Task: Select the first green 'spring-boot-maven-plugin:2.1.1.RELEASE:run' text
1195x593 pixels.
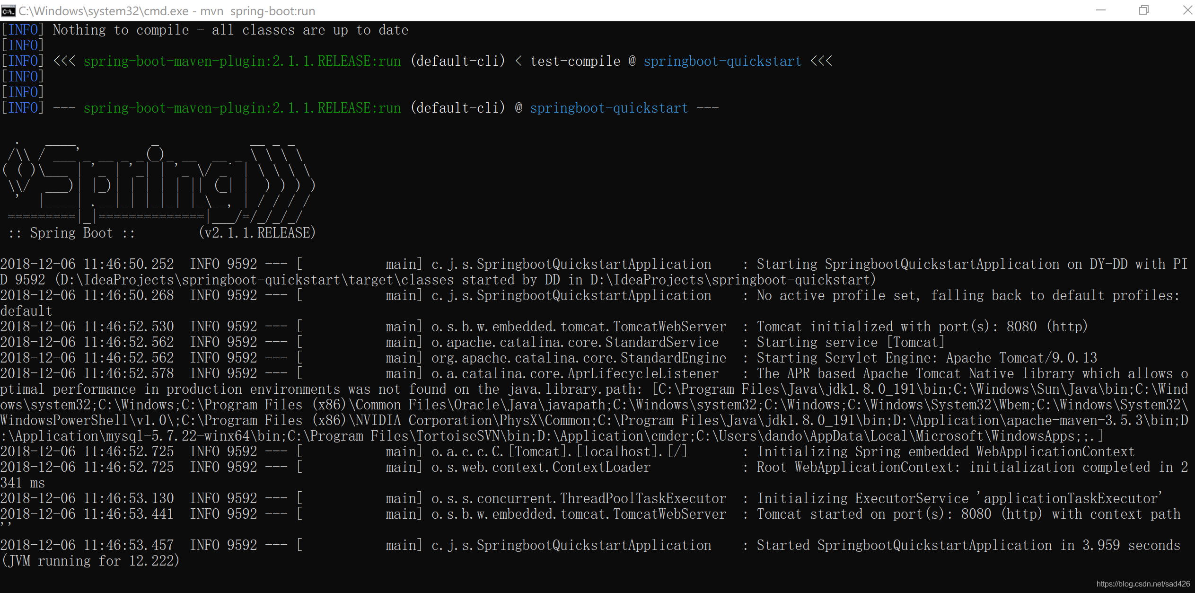Action: click(242, 62)
